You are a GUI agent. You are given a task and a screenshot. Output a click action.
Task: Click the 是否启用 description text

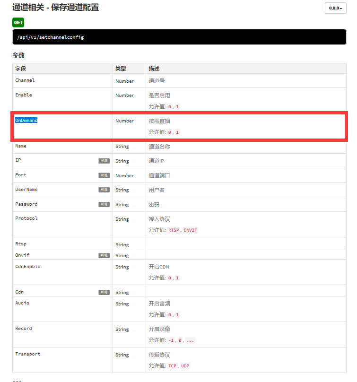click(x=159, y=95)
